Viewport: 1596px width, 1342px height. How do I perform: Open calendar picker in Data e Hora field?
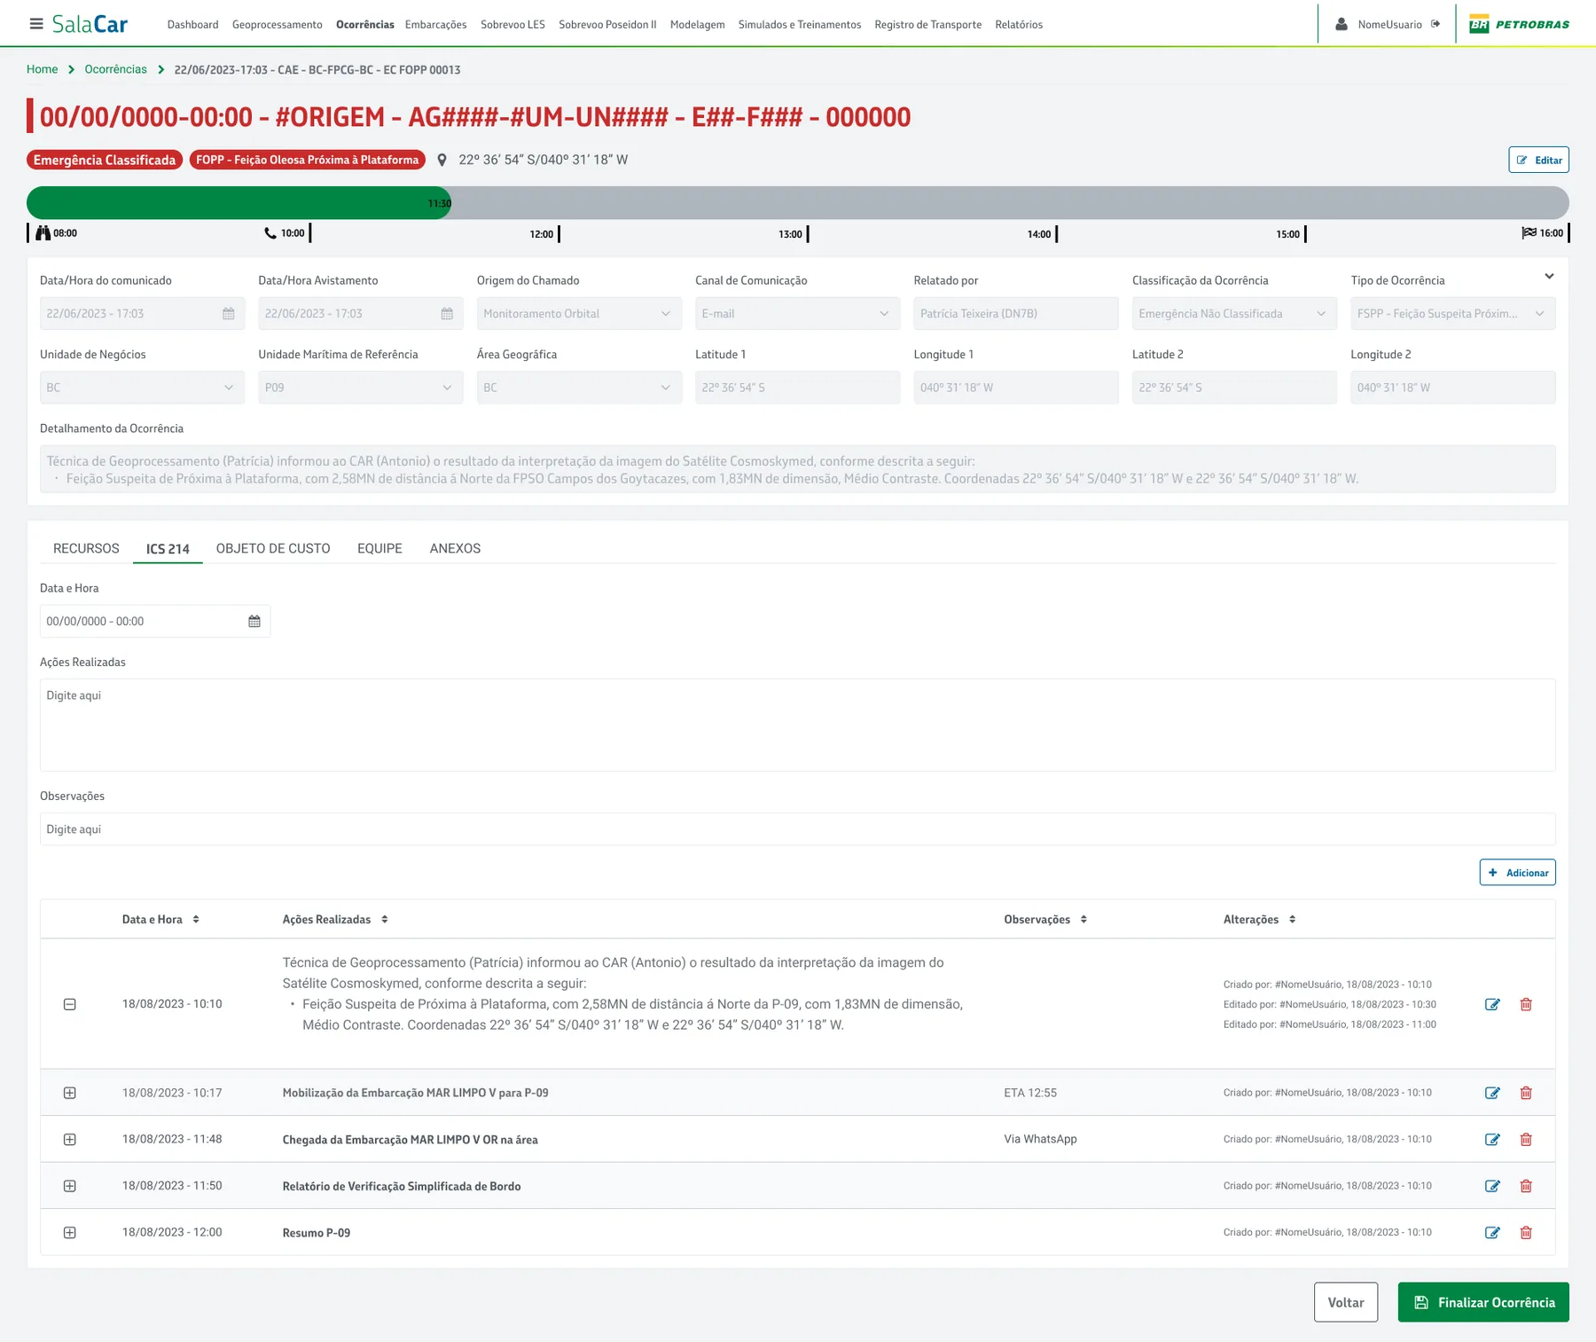(254, 621)
